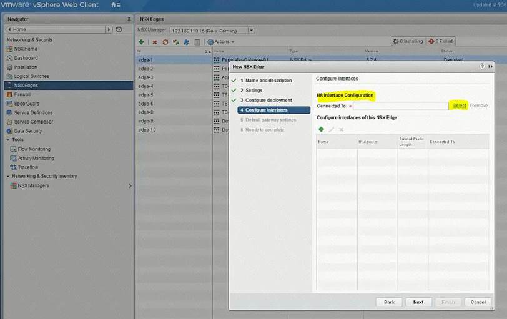Click the vSphere home menu icon
Viewport: 507px width, 319px height.
click(116, 5)
